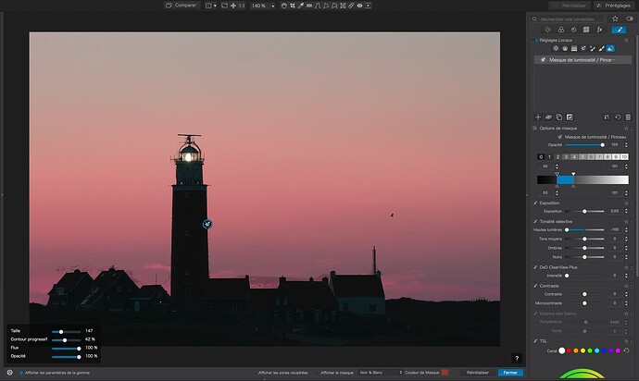Click the reset arrow icon in mask toolbar

click(x=618, y=117)
